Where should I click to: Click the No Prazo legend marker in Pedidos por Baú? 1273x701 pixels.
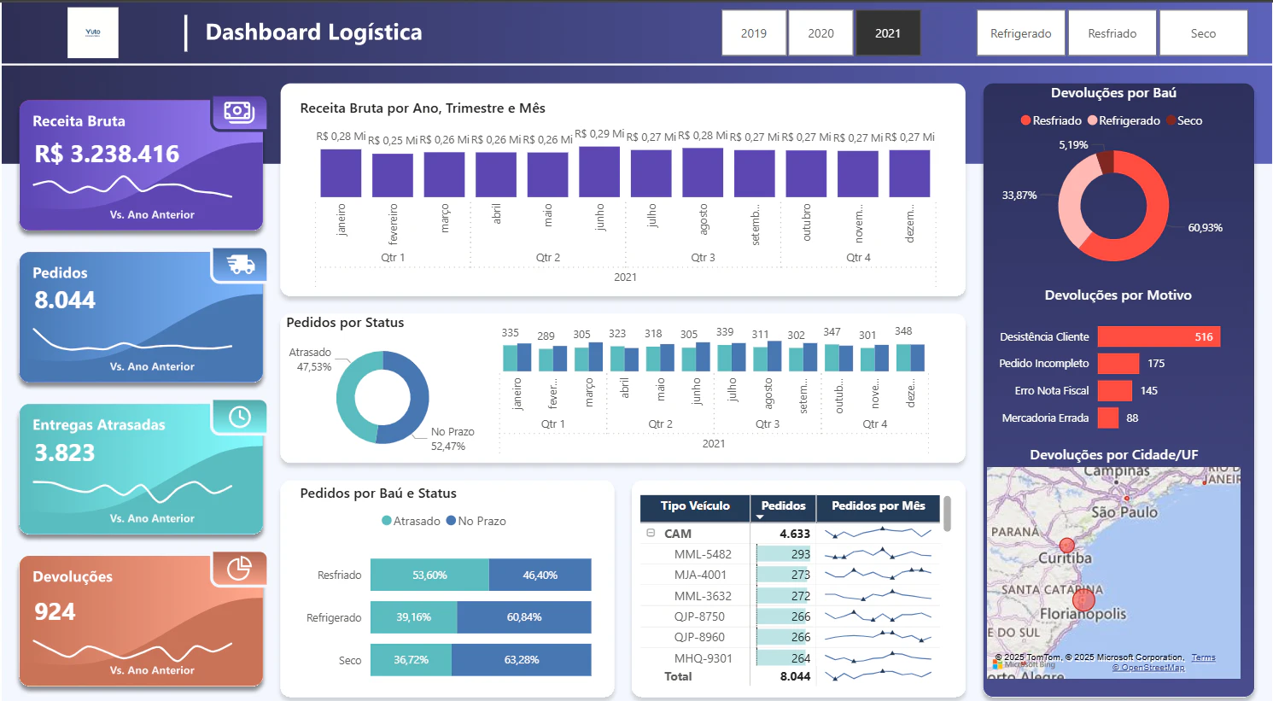pos(451,521)
